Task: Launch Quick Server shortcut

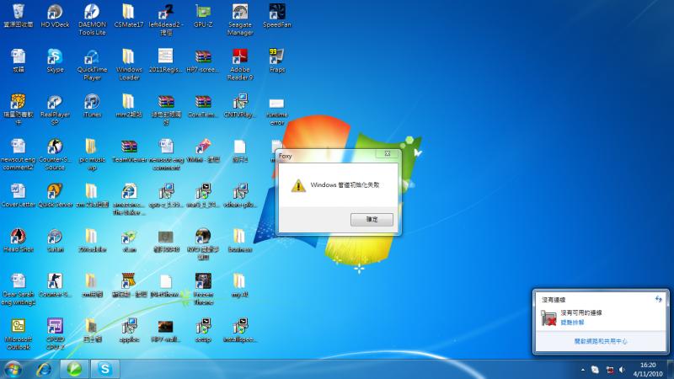Action: pos(55,195)
